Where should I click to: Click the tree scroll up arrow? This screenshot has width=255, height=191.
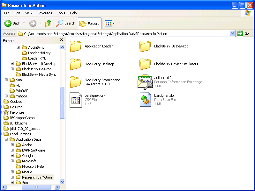(63, 47)
